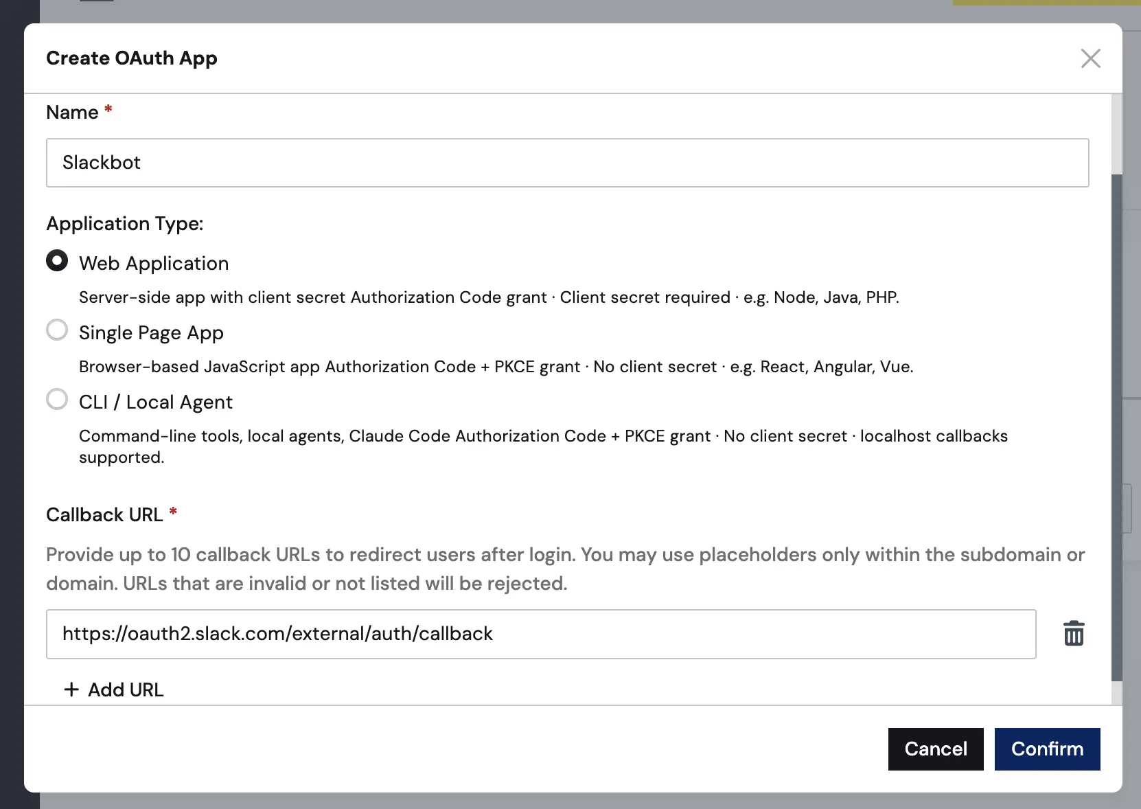Delete the Slack callback URL with trash icon
1141x809 pixels.
[x=1074, y=633]
